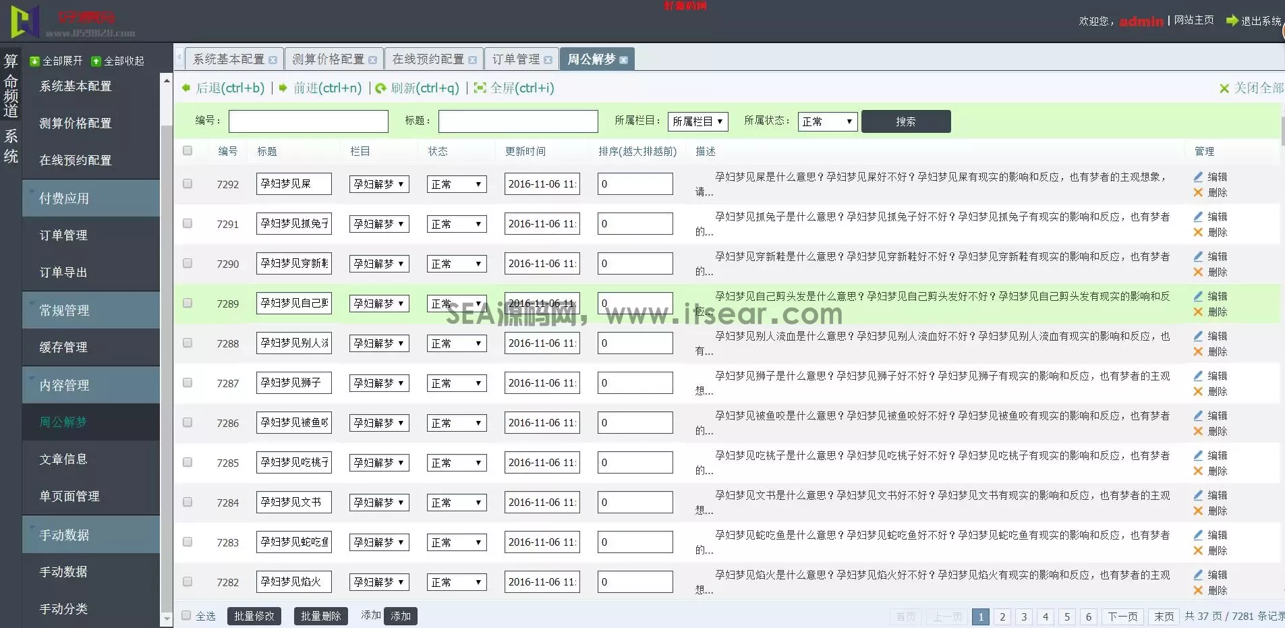Click the dark 添加 button

pyautogui.click(x=401, y=616)
